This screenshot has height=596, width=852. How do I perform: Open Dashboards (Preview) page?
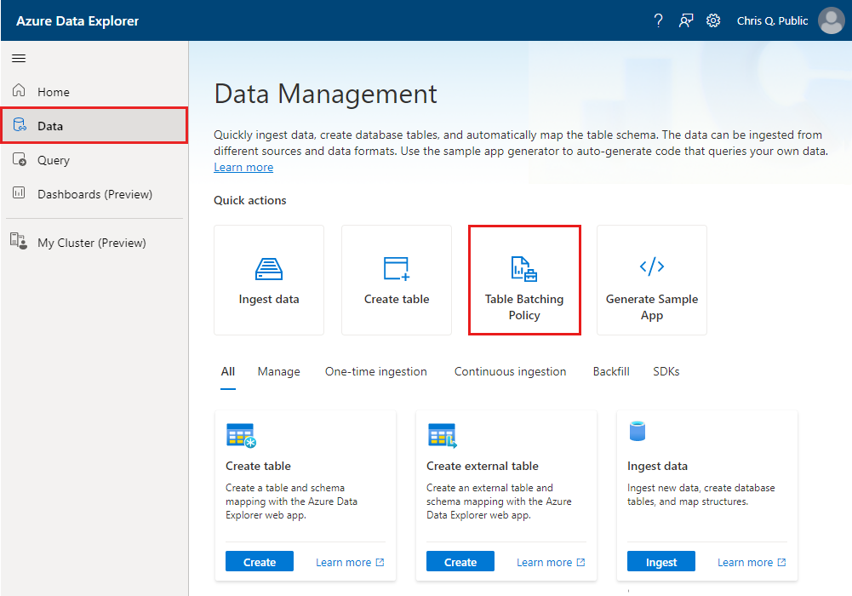click(x=94, y=194)
